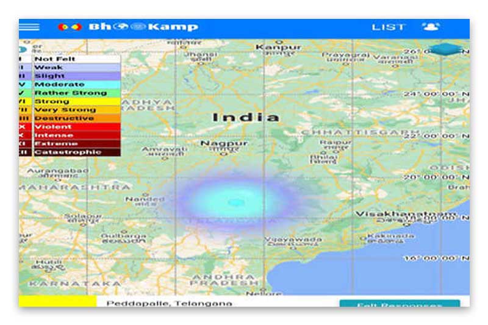Screen dimensions: 488x325
Task: Click the ANDHRA PRADESH state label
Action: coord(224,280)
